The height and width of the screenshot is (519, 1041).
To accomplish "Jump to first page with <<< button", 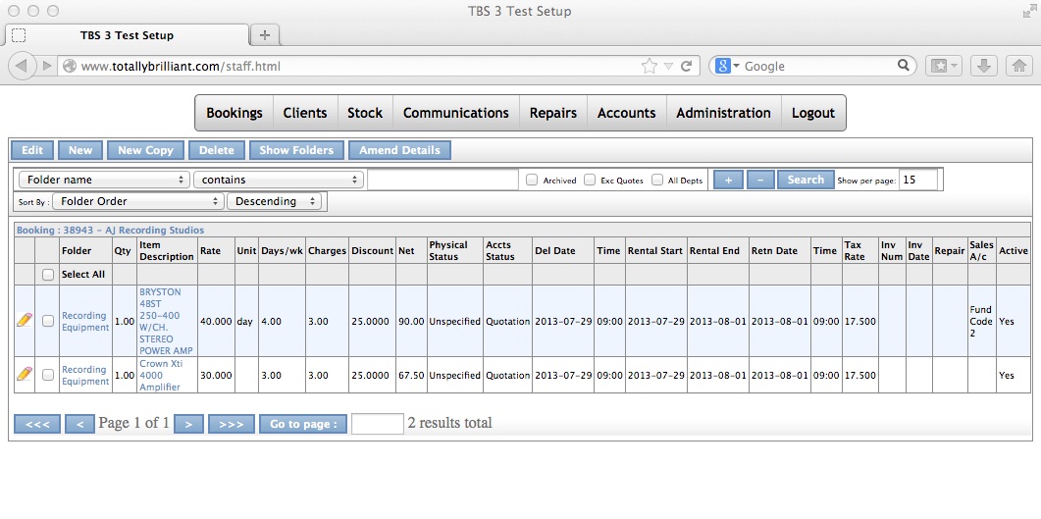I will click(x=37, y=424).
